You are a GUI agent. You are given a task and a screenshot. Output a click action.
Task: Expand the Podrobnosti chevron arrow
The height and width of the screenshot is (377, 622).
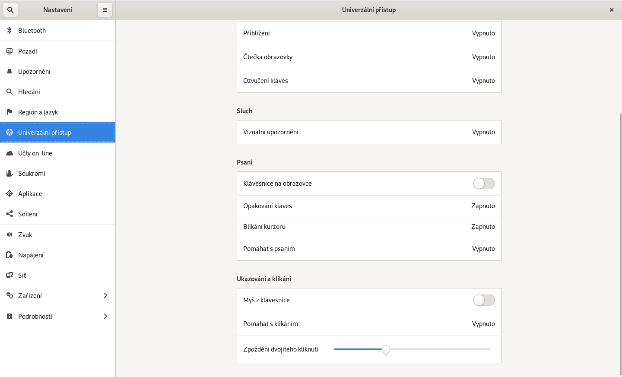(x=105, y=317)
